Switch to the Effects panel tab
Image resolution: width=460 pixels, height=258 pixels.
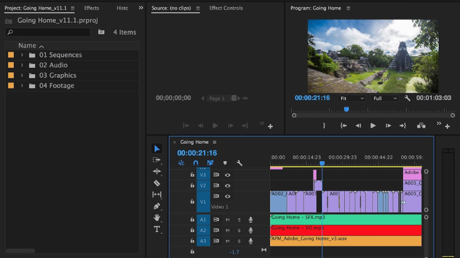(91, 8)
